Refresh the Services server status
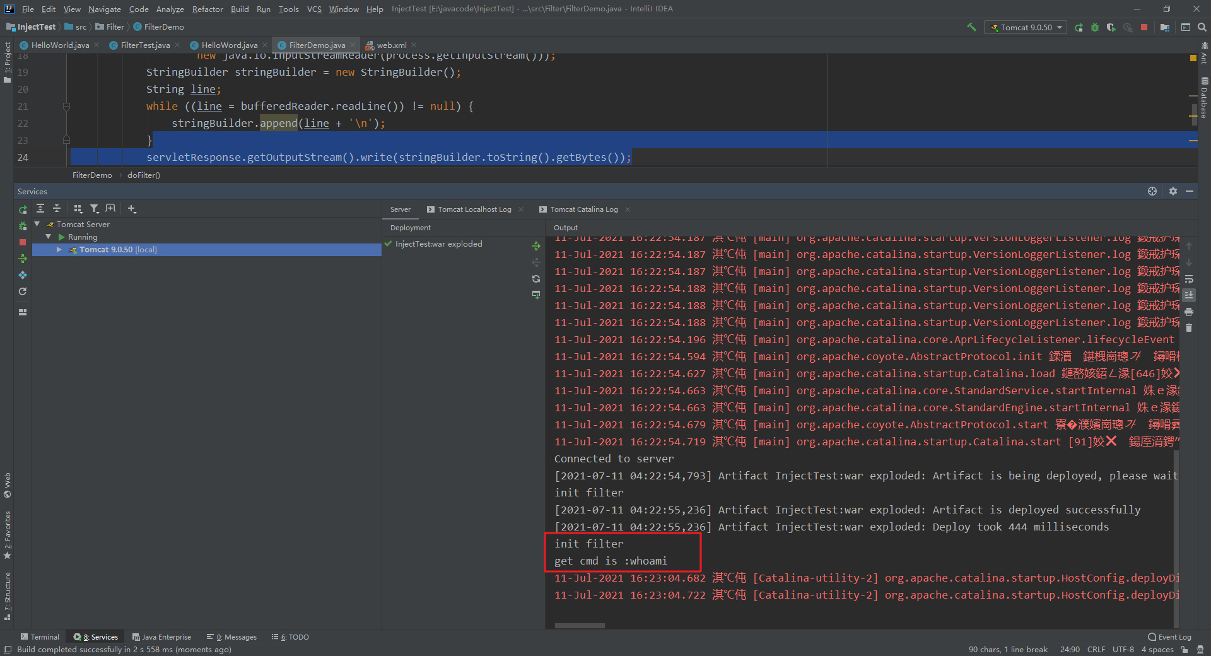This screenshot has width=1211, height=656. [23, 291]
